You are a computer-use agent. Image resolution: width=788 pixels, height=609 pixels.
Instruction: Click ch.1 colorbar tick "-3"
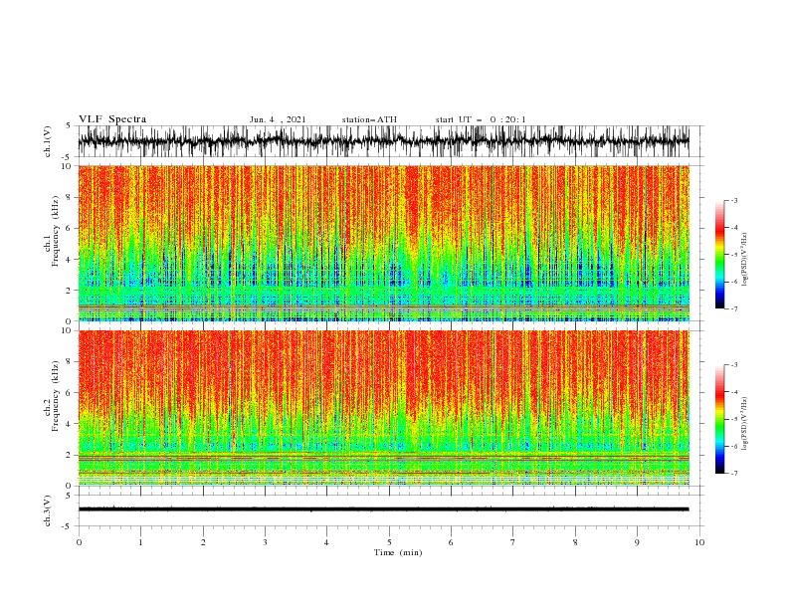pyautogui.click(x=733, y=200)
